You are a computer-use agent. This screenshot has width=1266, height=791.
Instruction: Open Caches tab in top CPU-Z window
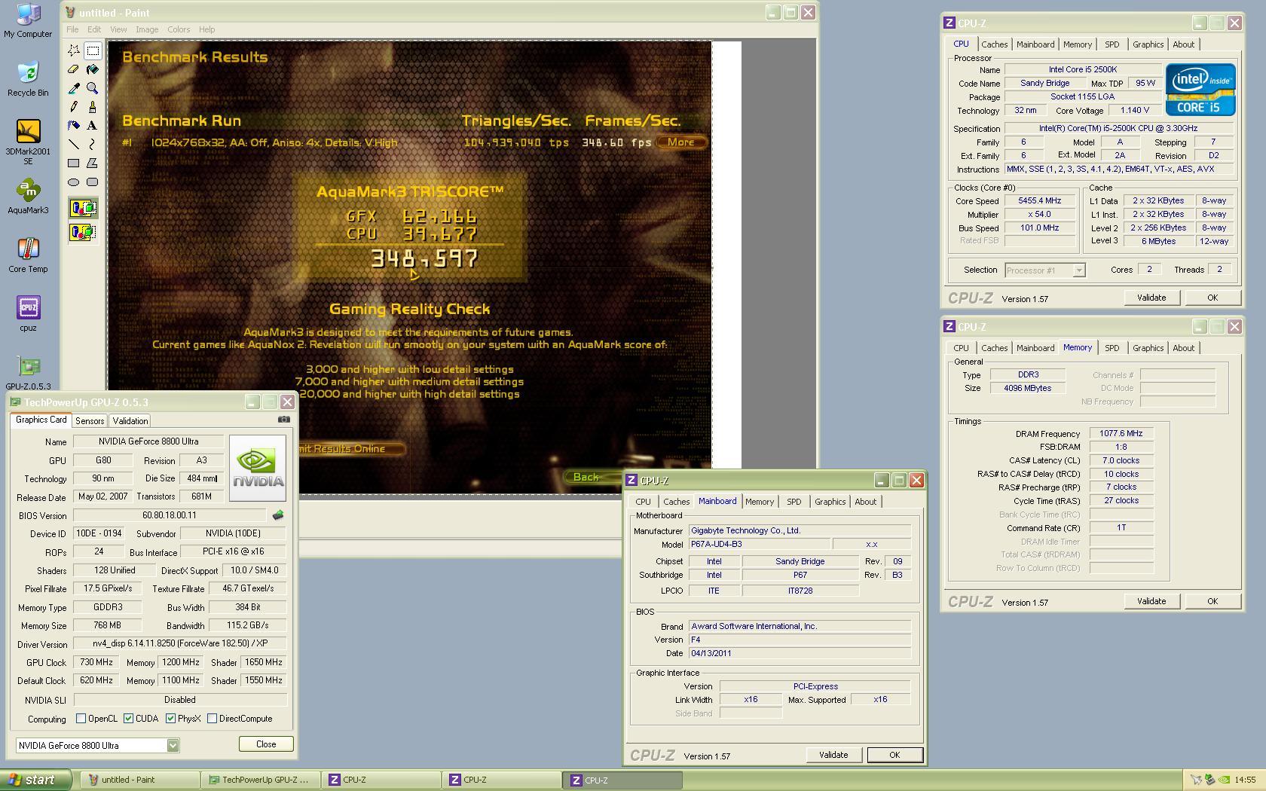pos(994,44)
